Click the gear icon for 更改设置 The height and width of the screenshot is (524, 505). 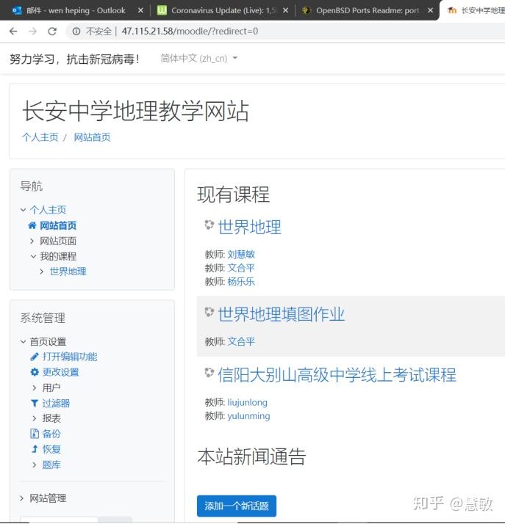pyautogui.click(x=35, y=372)
